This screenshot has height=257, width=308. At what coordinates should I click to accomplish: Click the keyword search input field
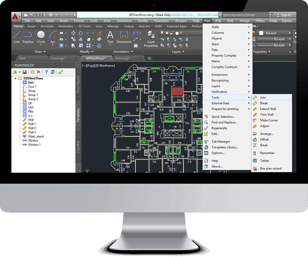[x=244, y=15]
